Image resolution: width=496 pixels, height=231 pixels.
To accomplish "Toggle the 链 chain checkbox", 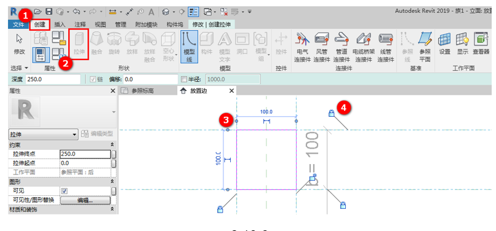I will [x=93, y=79].
